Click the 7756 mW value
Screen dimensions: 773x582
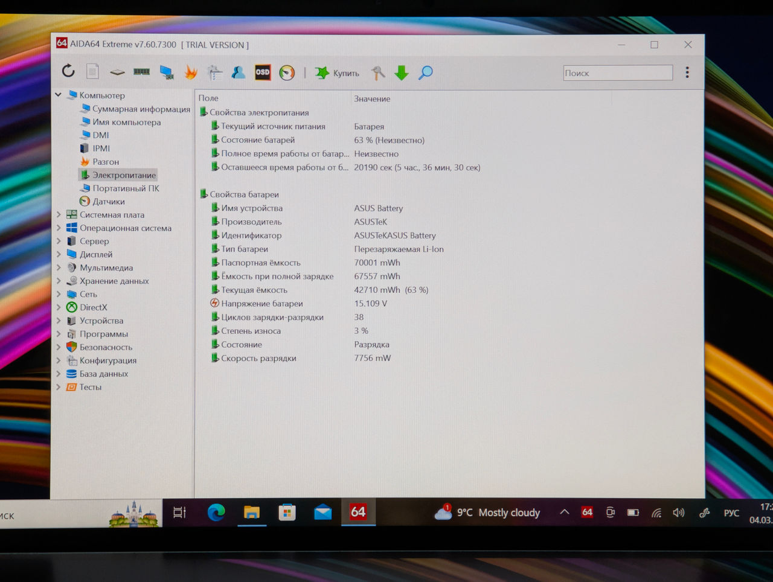[373, 358]
